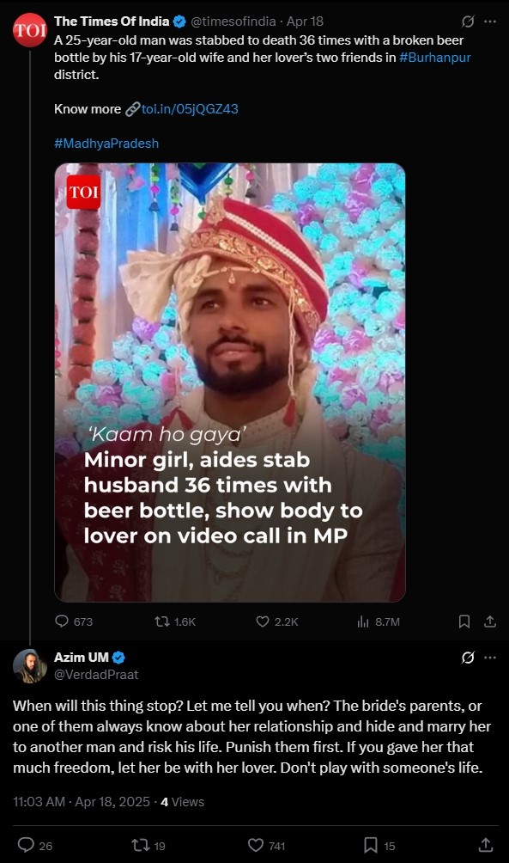Share the Times Of India tweet
The height and width of the screenshot is (863, 509).
tap(490, 621)
